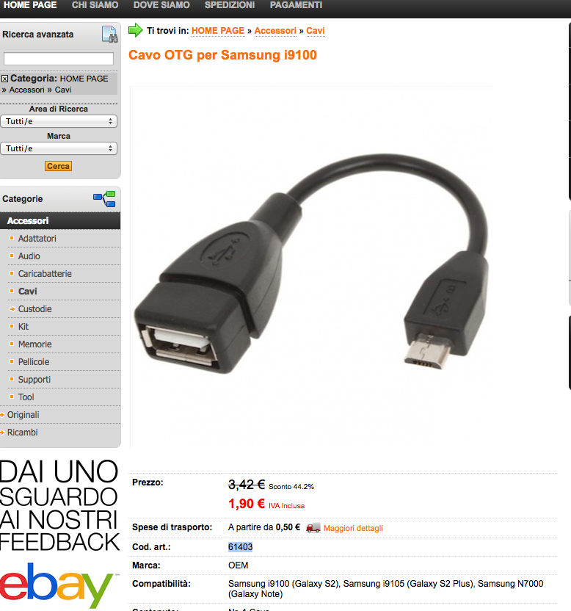Remove the Categoria filter with X box
Viewport: 571px width, 611px height.
(4, 79)
